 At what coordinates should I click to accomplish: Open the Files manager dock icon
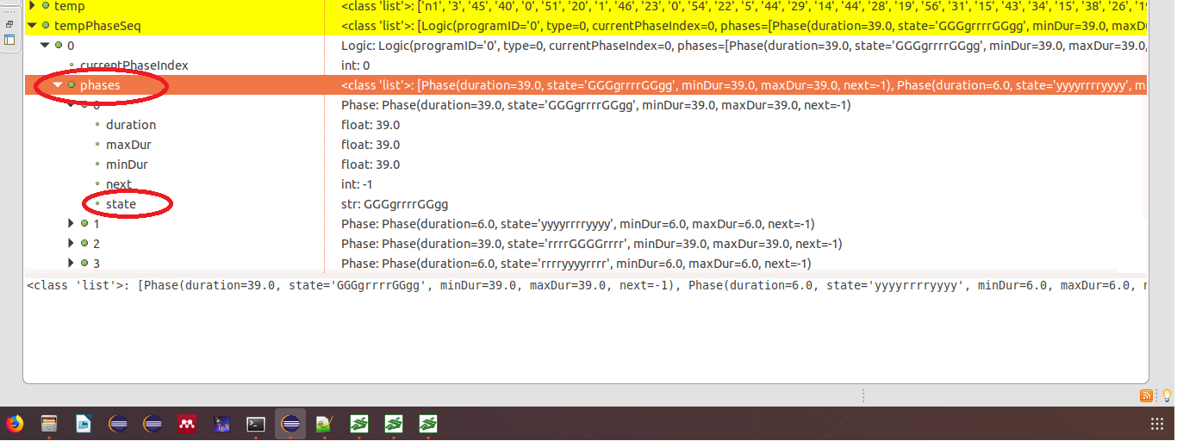(49, 424)
